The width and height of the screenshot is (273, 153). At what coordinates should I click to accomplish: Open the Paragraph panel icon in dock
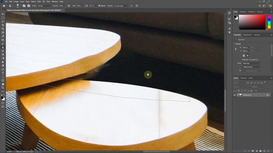pos(229,32)
